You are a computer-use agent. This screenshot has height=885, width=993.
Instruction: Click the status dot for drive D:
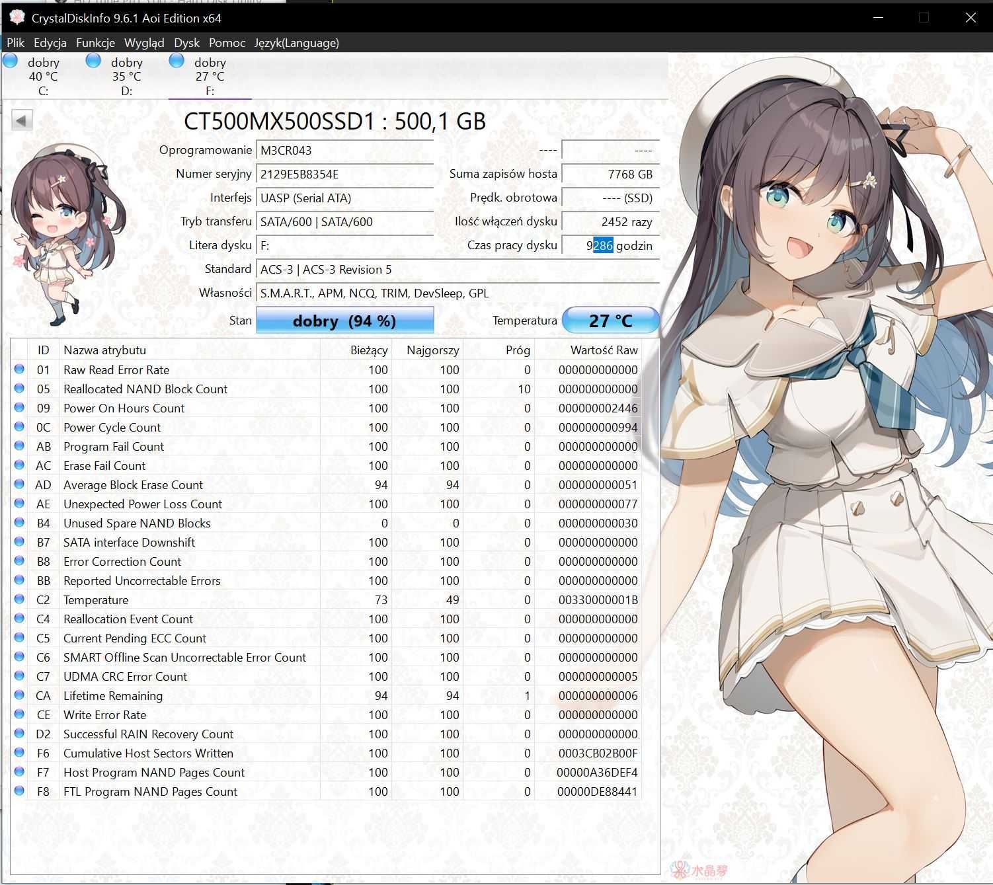(94, 61)
